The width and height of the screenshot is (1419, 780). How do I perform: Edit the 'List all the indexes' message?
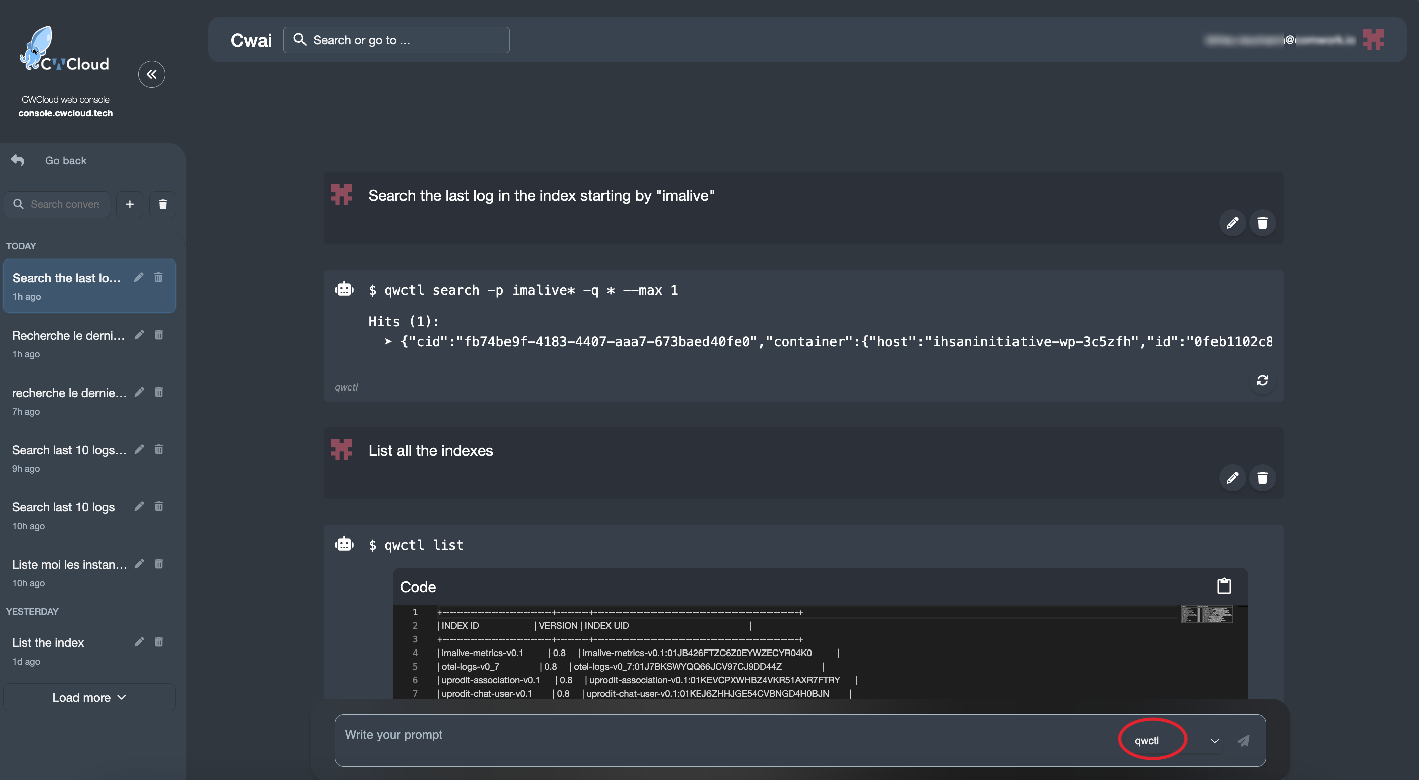1232,477
